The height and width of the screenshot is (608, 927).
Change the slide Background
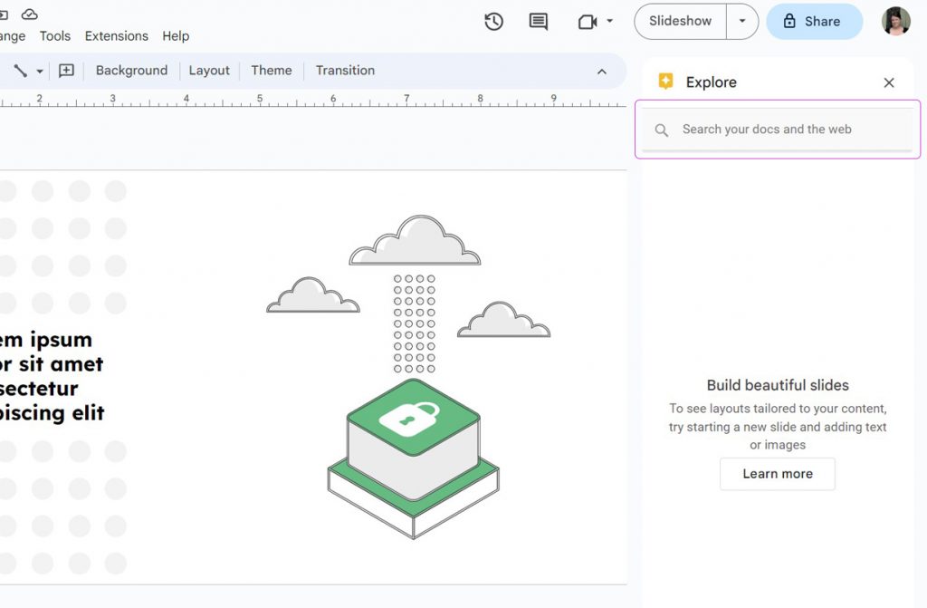(x=131, y=70)
